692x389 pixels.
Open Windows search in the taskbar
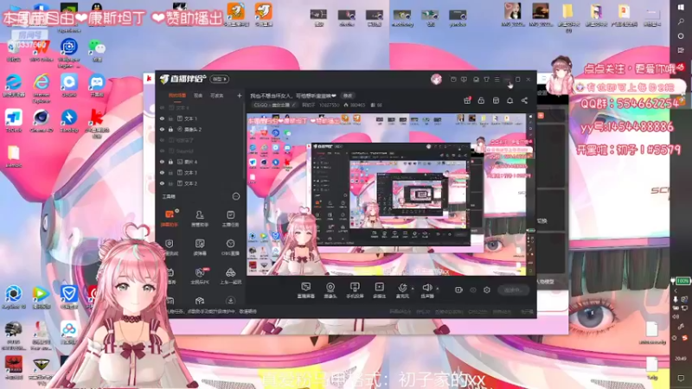click(681, 22)
